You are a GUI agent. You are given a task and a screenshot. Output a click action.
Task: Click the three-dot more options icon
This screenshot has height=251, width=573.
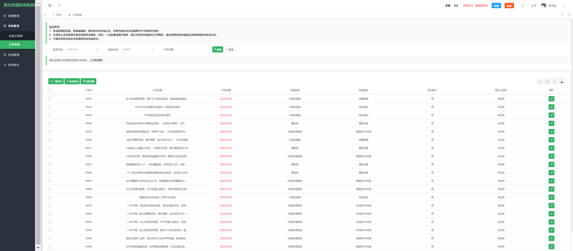click(564, 6)
